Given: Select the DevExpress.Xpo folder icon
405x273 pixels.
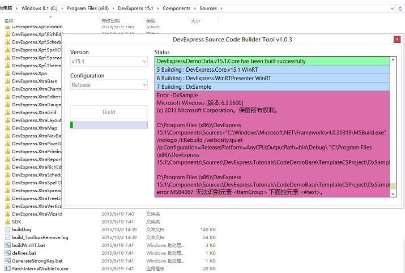Looking at the screenshot, I should coord(7,73).
